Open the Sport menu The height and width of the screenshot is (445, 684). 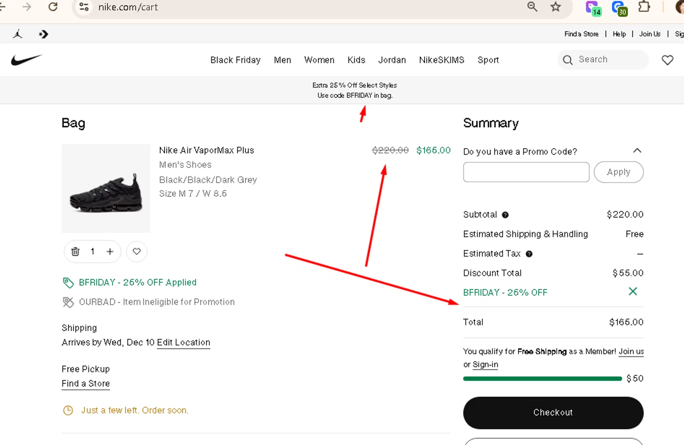pyautogui.click(x=488, y=60)
